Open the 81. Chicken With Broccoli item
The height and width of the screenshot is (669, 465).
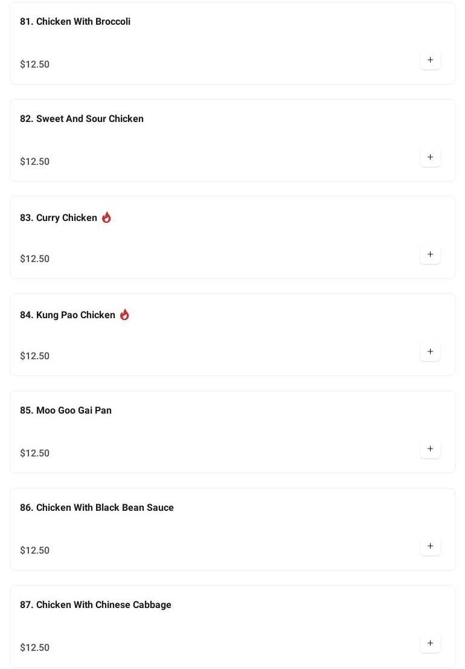(x=75, y=22)
